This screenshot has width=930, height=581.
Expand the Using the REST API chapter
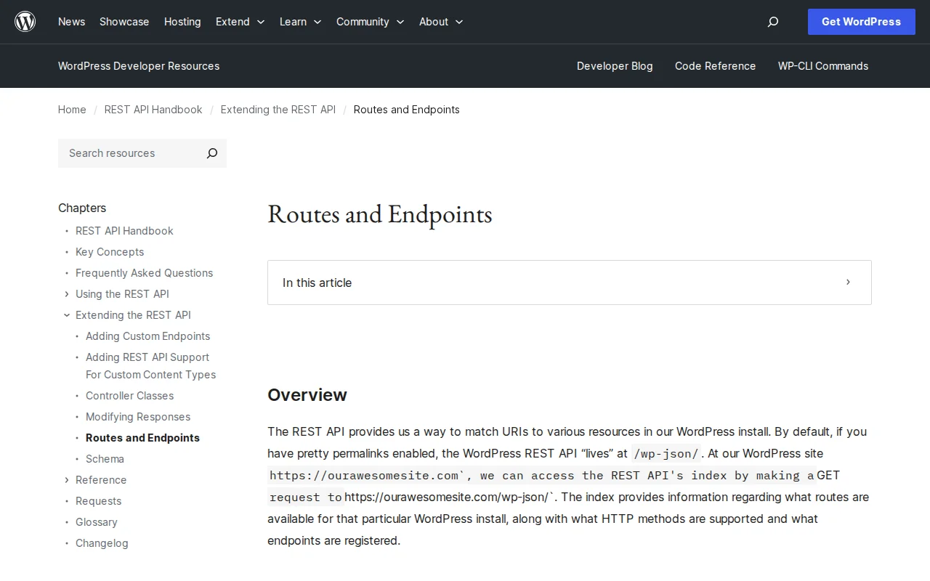(66, 294)
